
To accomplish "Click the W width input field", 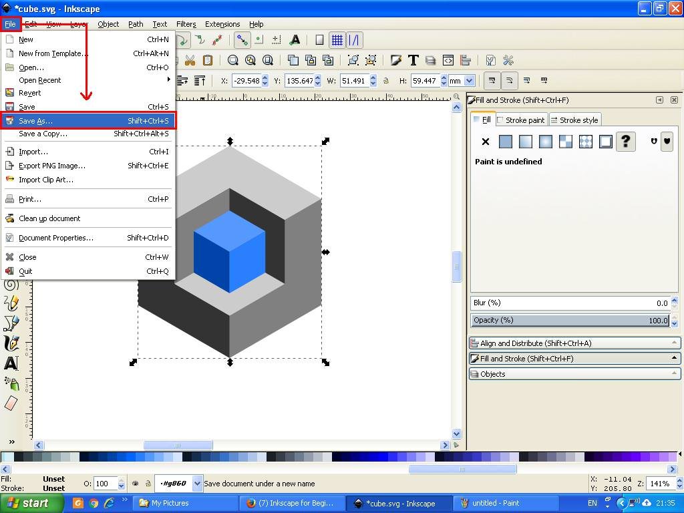I will (355, 81).
